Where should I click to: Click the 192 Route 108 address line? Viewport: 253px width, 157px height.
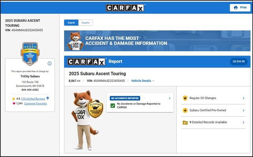(30, 82)
